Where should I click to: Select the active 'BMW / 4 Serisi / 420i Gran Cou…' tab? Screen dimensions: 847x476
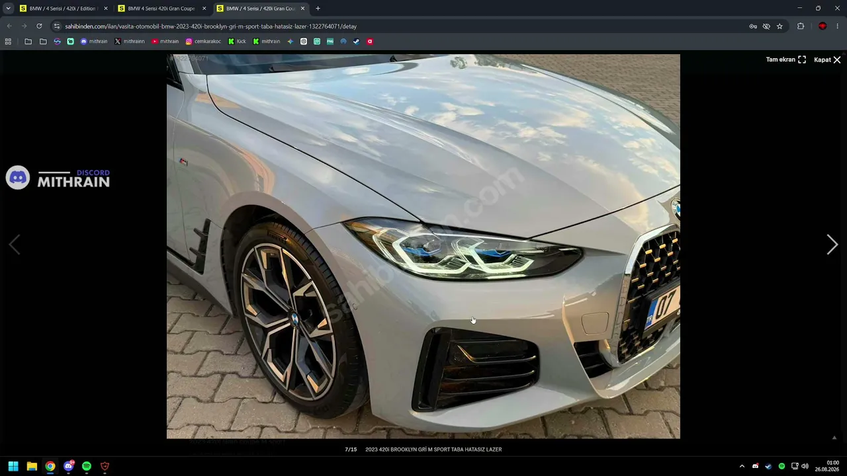coord(260,9)
